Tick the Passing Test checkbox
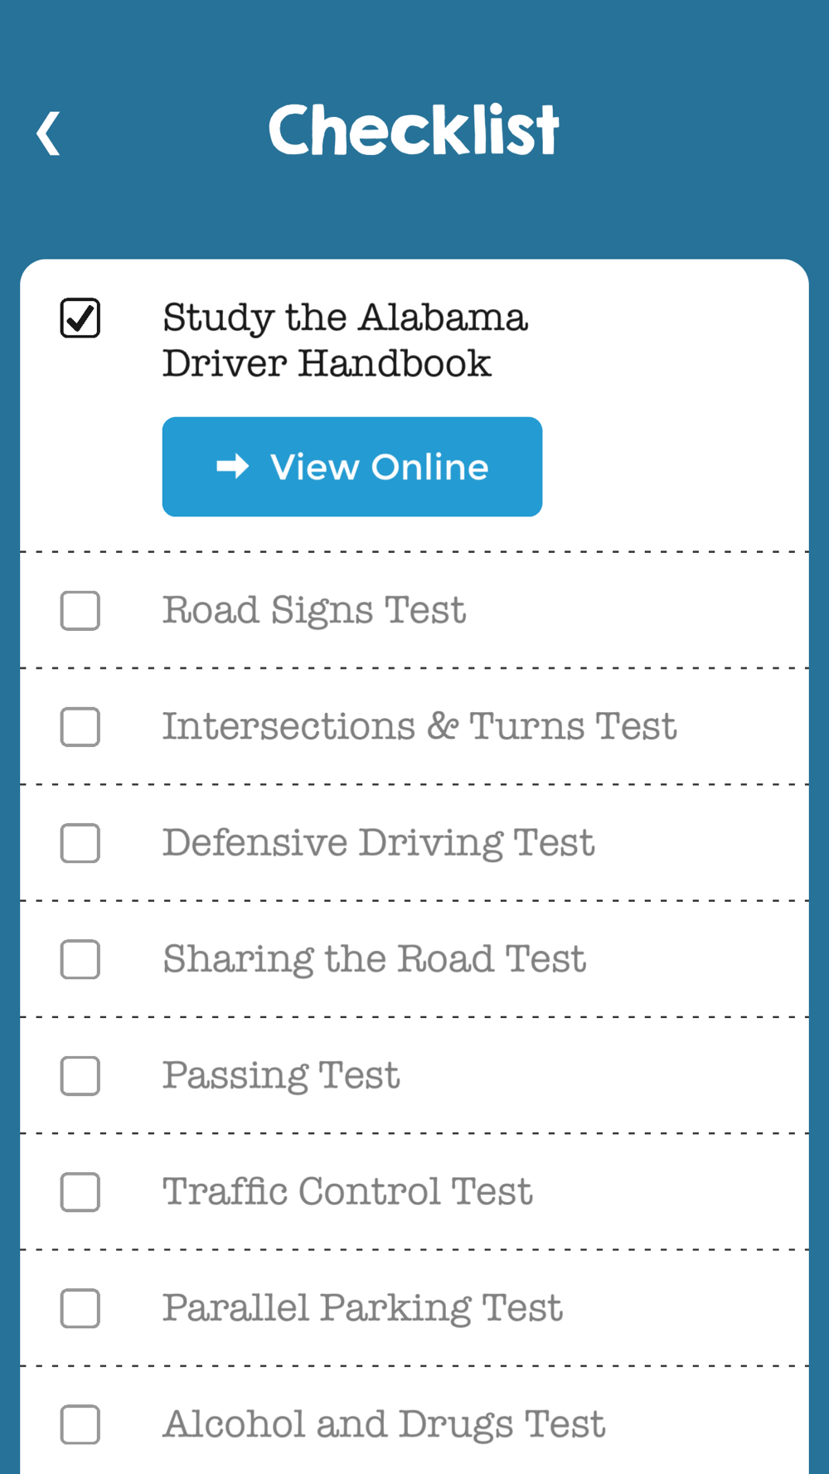The height and width of the screenshot is (1474, 829). click(x=80, y=1076)
